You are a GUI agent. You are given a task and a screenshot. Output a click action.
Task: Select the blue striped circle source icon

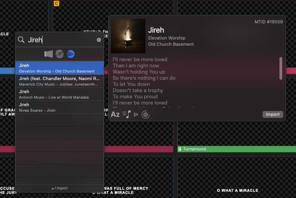(71, 54)
